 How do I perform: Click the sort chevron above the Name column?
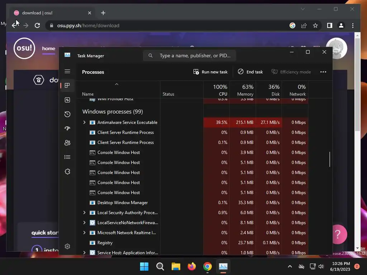116,84
